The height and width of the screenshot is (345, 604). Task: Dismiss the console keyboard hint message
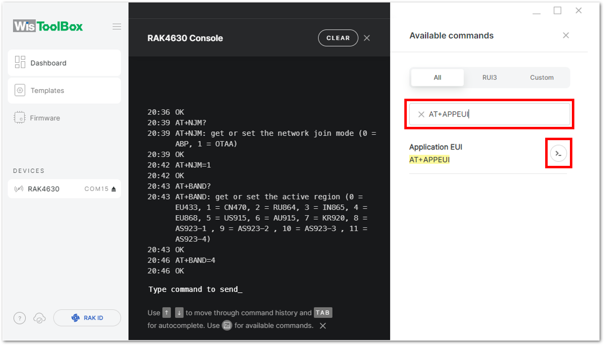click(323, 326)
